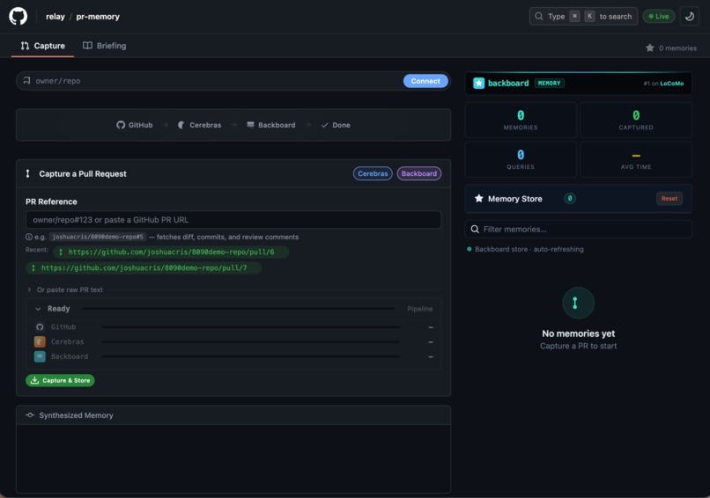Click the Cerebras badge pill
The height and width of the screenshot is (498, 710).
click(x=373, y=173)
